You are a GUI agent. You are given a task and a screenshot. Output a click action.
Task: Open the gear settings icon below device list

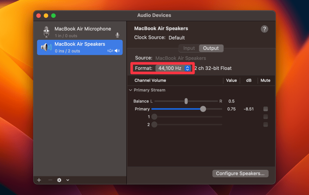pyautogui.click(x=59, y=180)
